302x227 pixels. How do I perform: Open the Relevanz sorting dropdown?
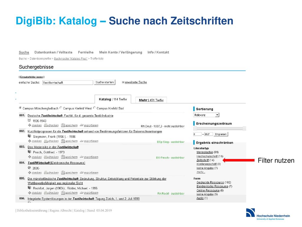pyautogui.click(x=206, y=115)
